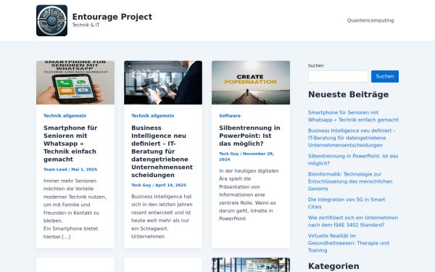Image resolution: width=435 pixels, height=272 pixels.
Task: Select Technik allgemein category above Smartphone post
Action: click(x=65, y=116)
